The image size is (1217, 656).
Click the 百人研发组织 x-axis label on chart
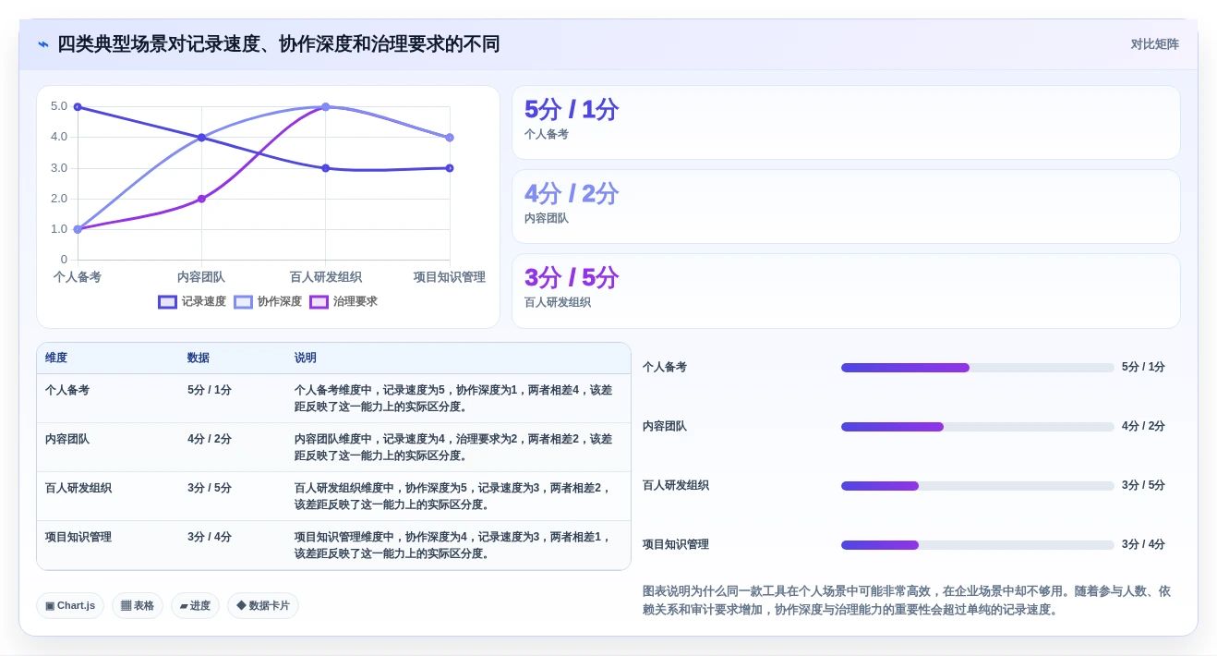pyautogui.click(x=325, y=277)
